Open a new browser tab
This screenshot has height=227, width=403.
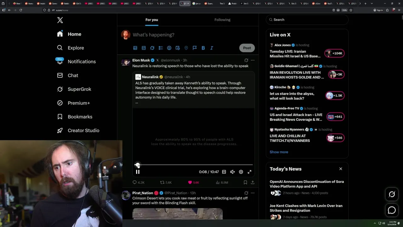pyautogui.click(x=365, y=3)
